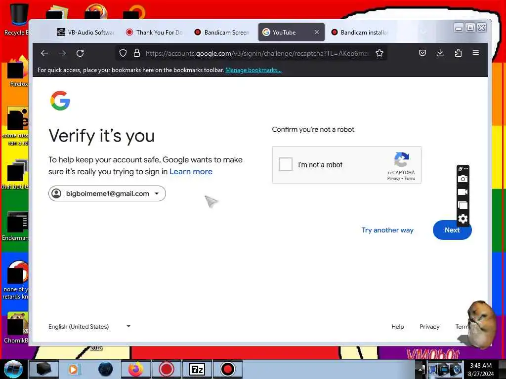The height and width of the screenshot is (379, 506).
Task: Click the blue Next button
Action: point(452,230)
